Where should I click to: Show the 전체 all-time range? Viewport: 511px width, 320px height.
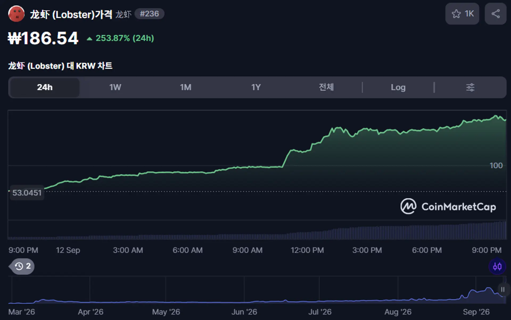pos(326,87)
